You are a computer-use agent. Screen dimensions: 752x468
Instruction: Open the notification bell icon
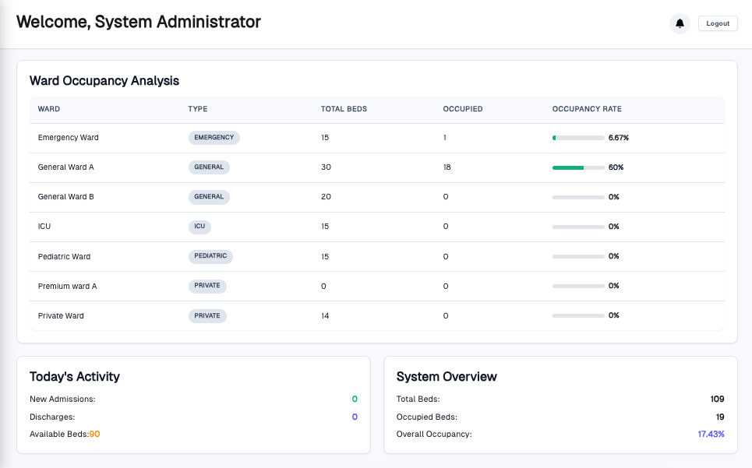[x=680, y=23]
